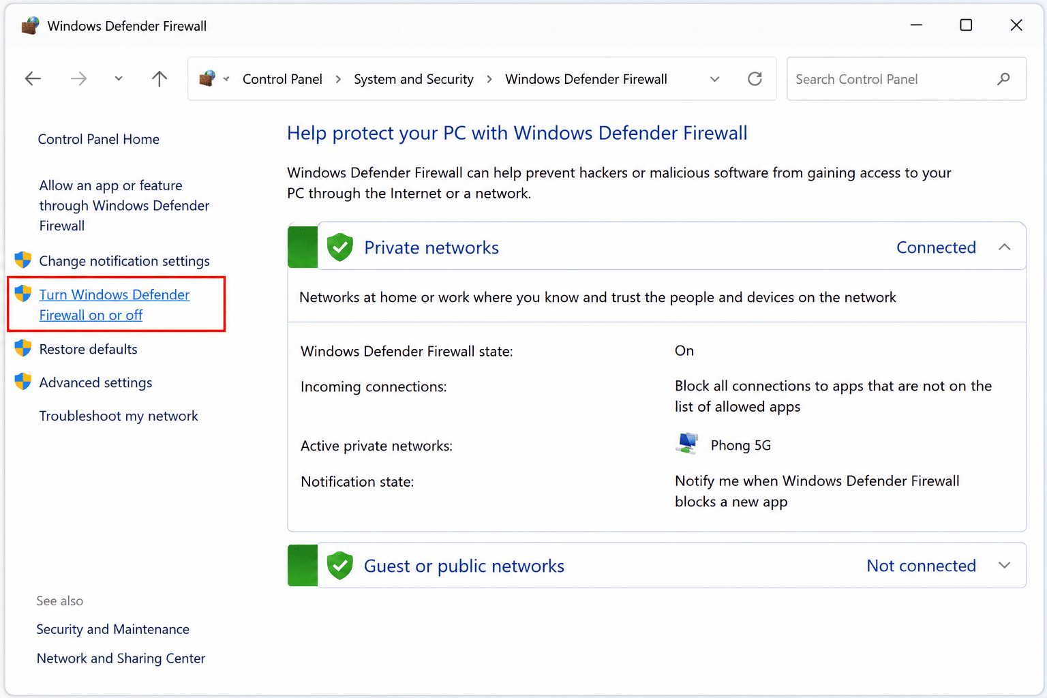Click shield icon beside Advanced settings

click(23, 381)
